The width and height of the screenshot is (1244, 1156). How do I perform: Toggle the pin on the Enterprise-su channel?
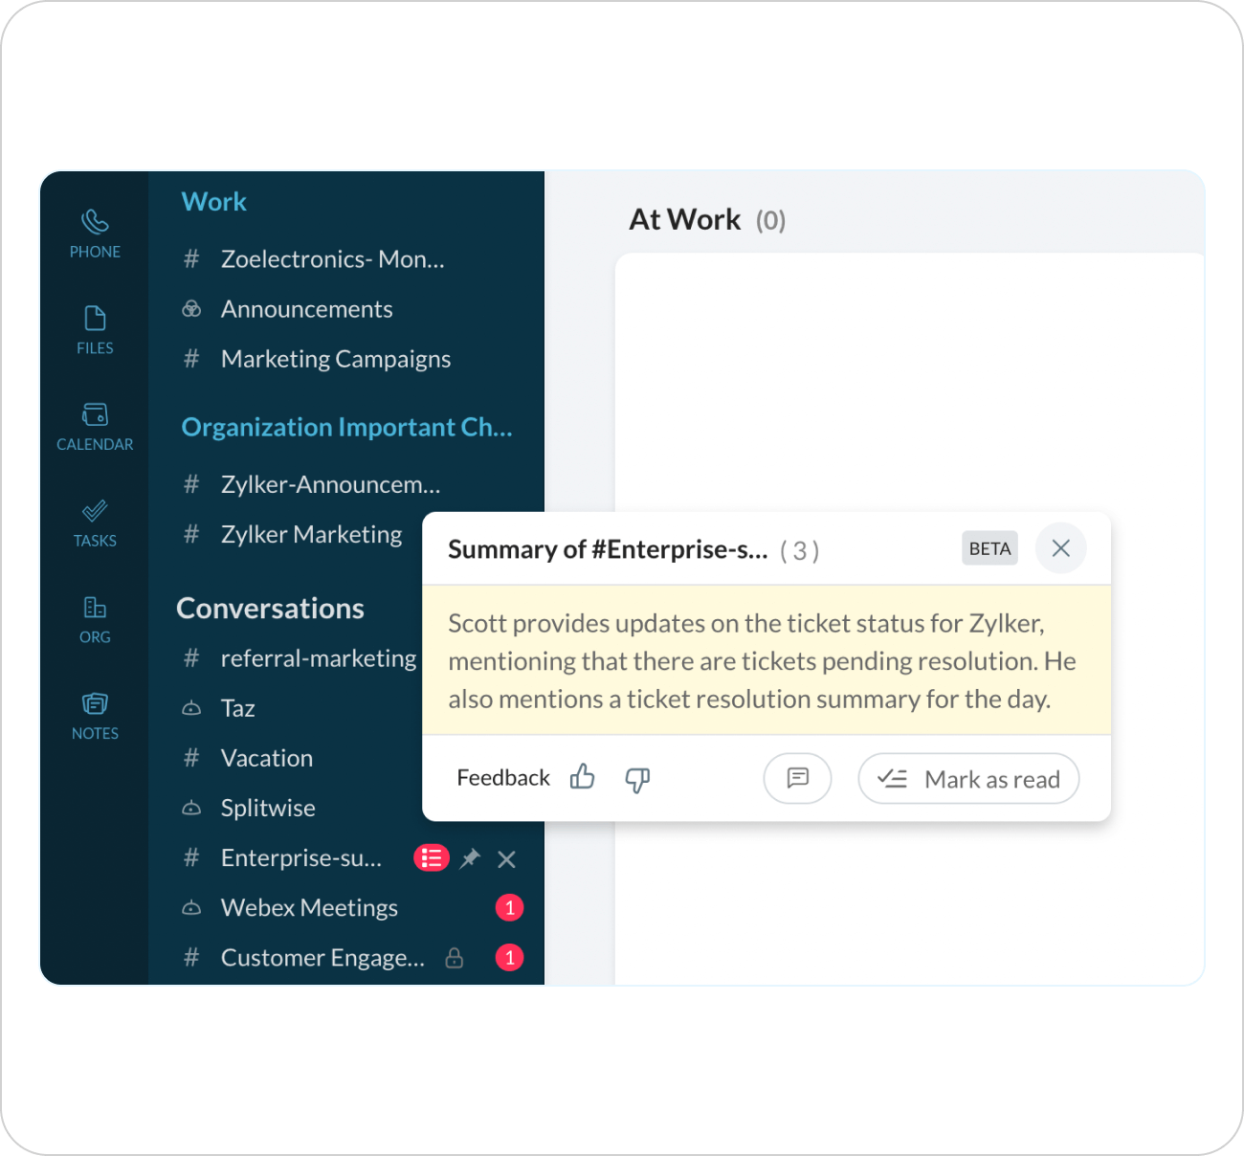[470, 858]
